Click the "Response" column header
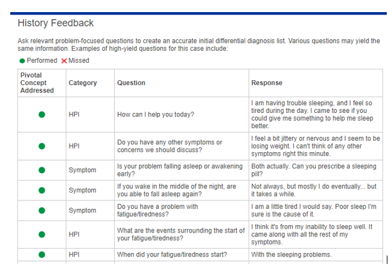This screenshot has width=388, height=276. [x=267, y=83]
